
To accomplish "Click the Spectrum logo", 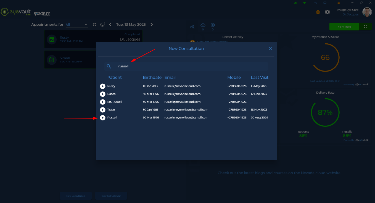I will pyautogui.click(x=42, y=14).
